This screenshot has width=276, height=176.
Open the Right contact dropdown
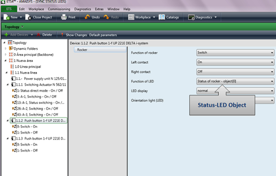point(235,71)
